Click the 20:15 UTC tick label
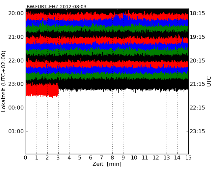 coord(197,61)
